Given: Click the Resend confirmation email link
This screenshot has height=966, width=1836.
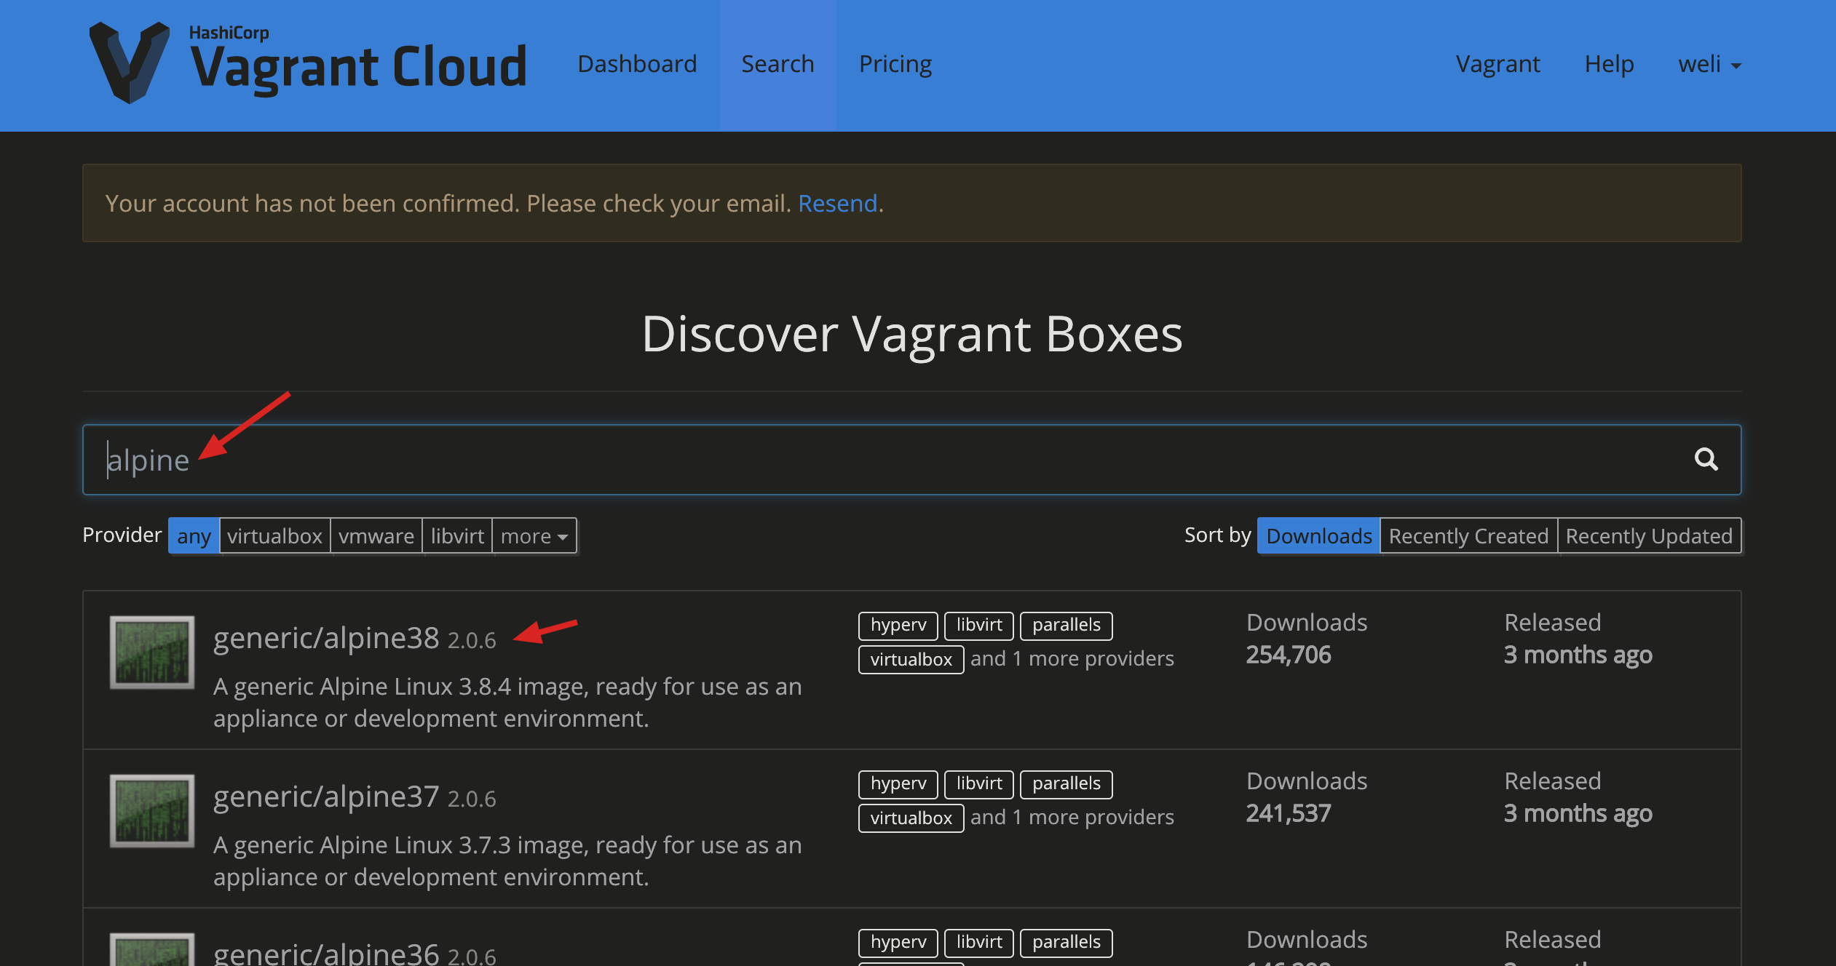Looking at the screenshot, I should pos(837,204).
